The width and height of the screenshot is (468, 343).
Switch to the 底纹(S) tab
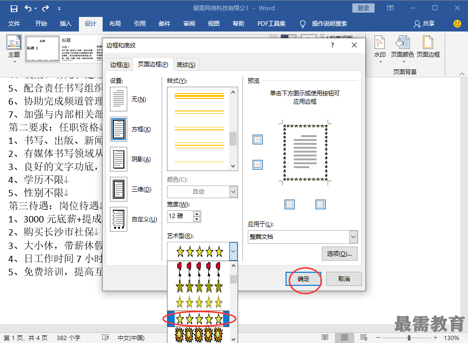pyautogui.click(x=186, y=65)
